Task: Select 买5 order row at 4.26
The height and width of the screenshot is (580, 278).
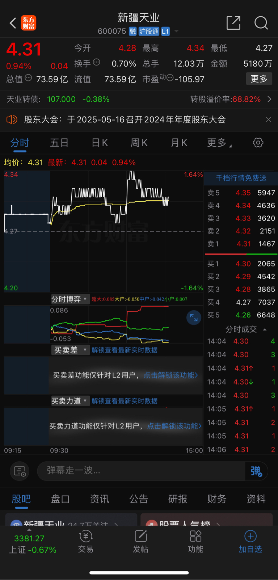Action: (x=241, y=315)
